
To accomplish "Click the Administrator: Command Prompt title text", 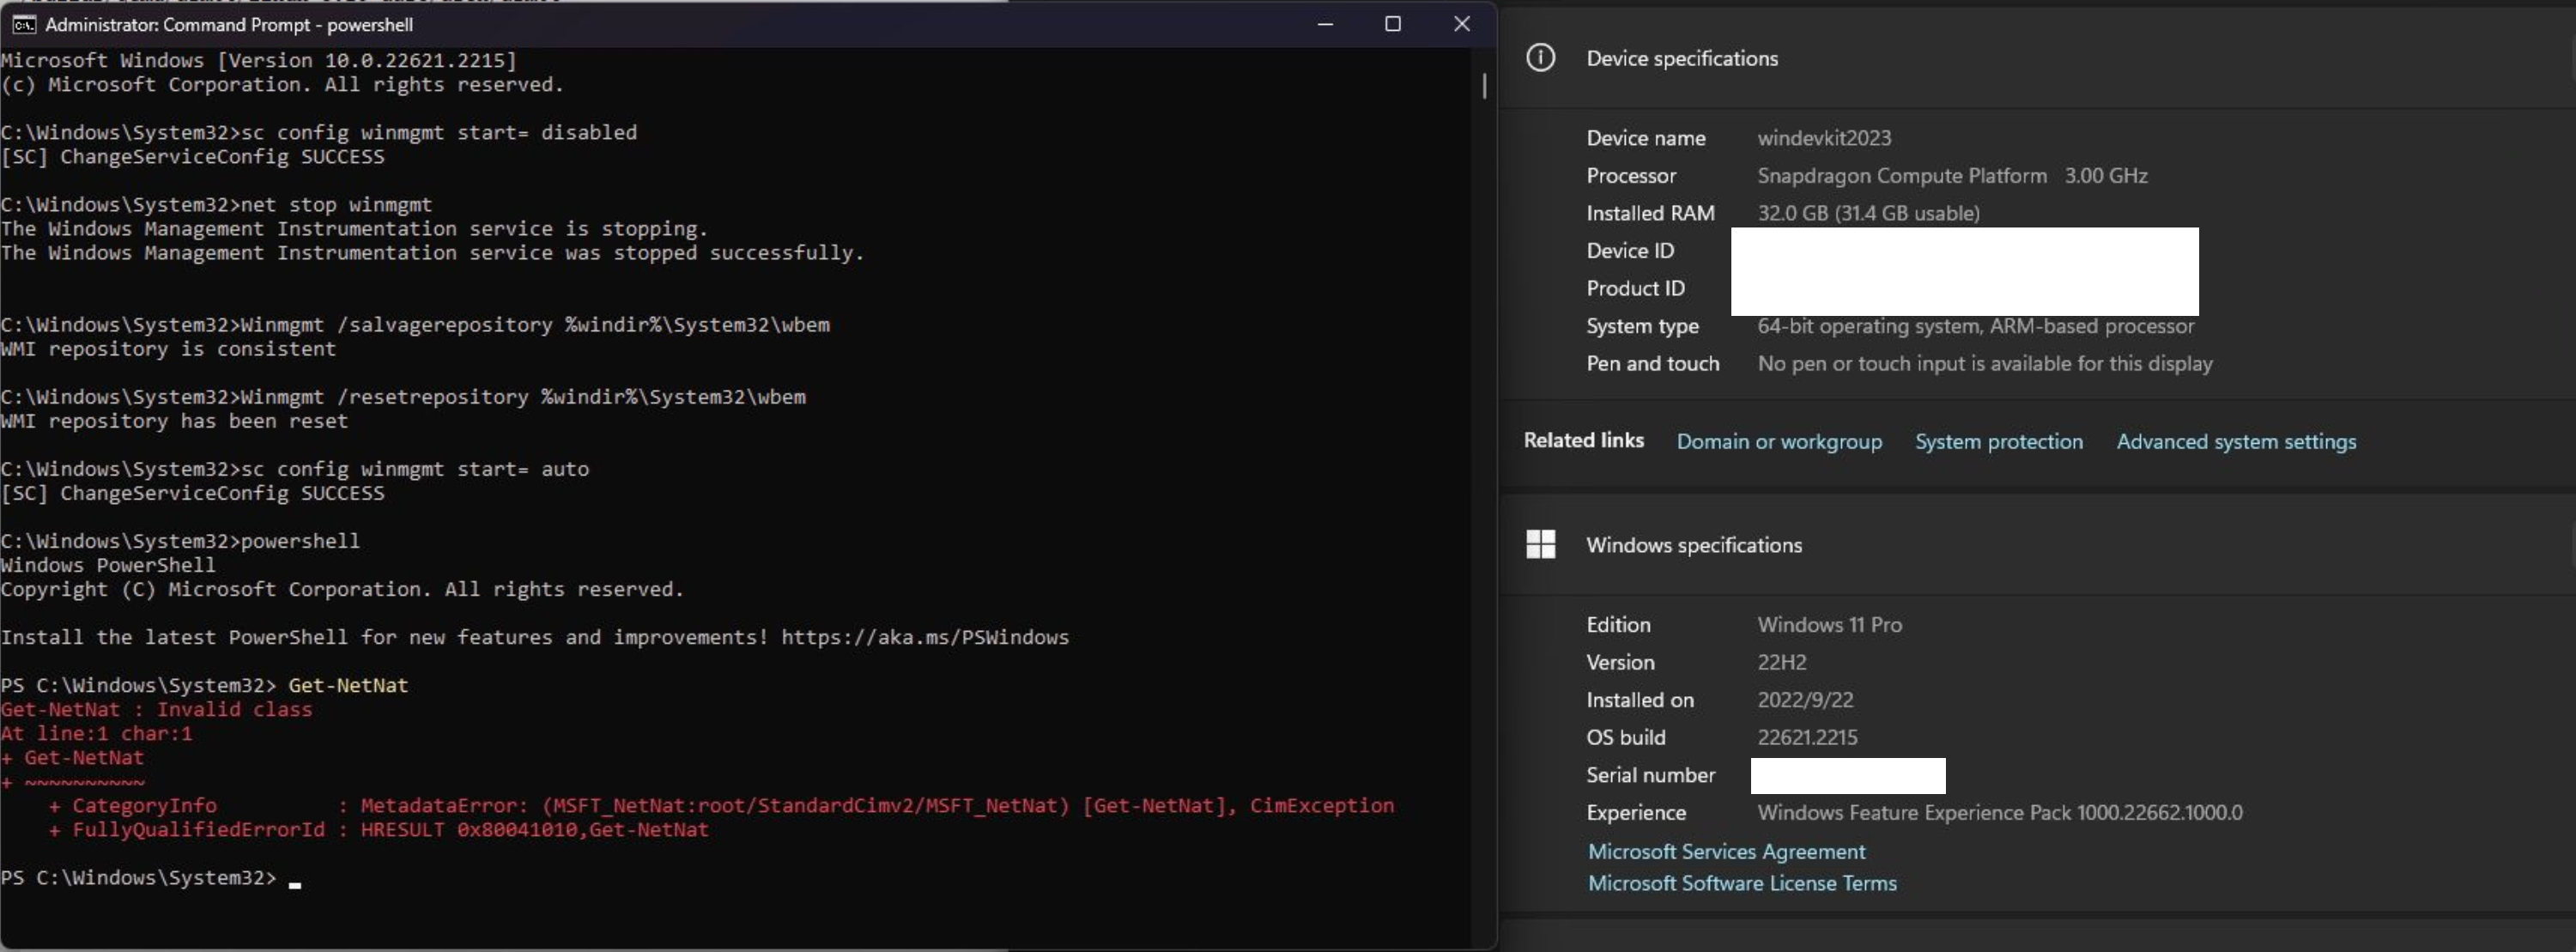I will click(x=228, y=24).
